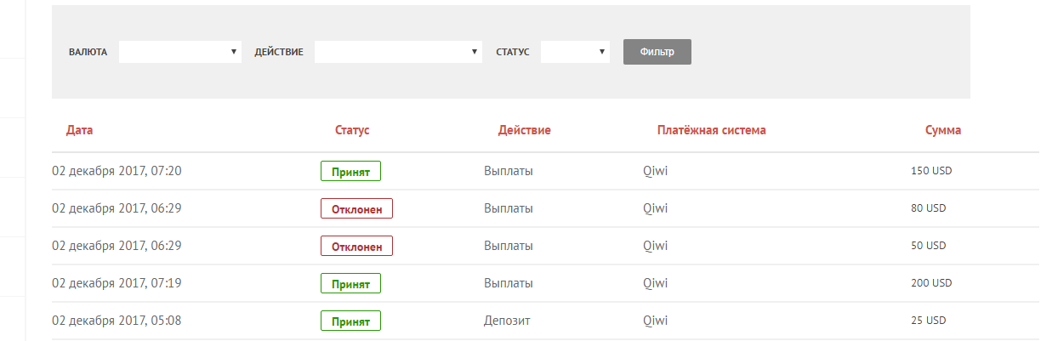Open the Валюта currency dropdown
This screenshot has width=1058, height=341.
[x=180, y=52]
